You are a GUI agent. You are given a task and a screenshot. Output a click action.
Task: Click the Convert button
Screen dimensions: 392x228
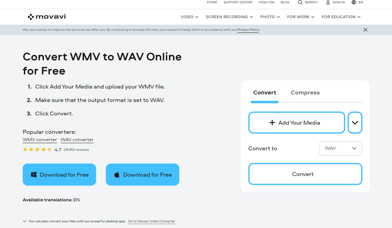(x=305, y=174)
